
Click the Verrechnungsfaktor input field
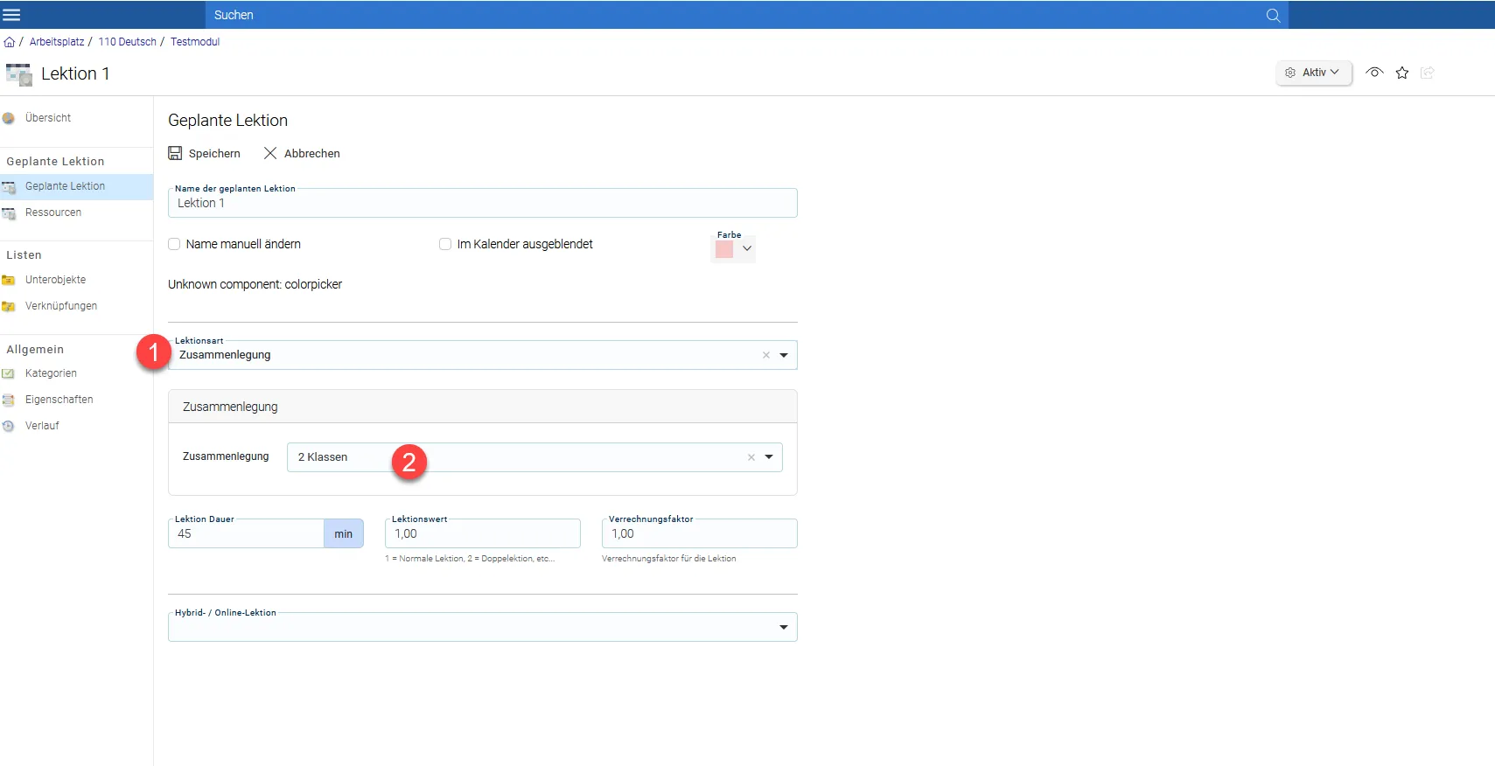(699, 533)
